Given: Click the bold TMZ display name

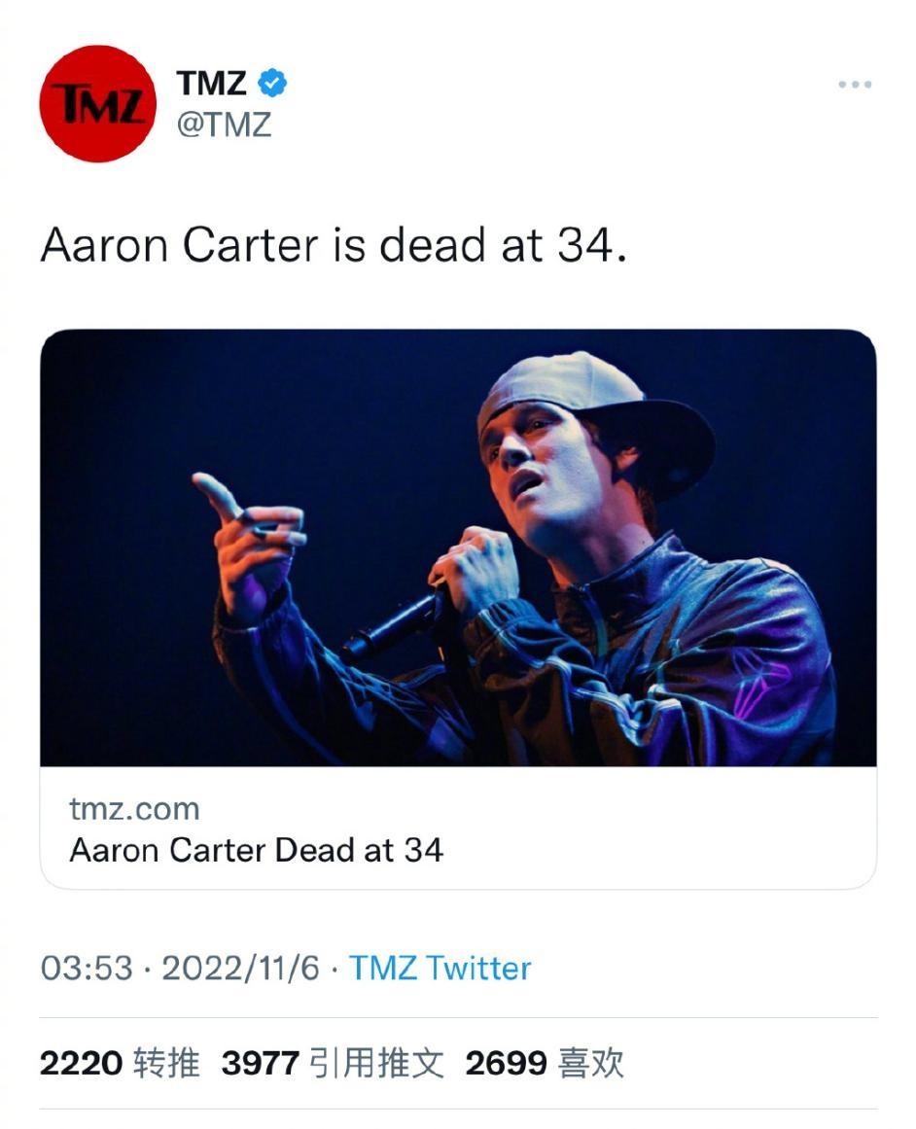Looking at the screenshot, I should tap(211, 84).
